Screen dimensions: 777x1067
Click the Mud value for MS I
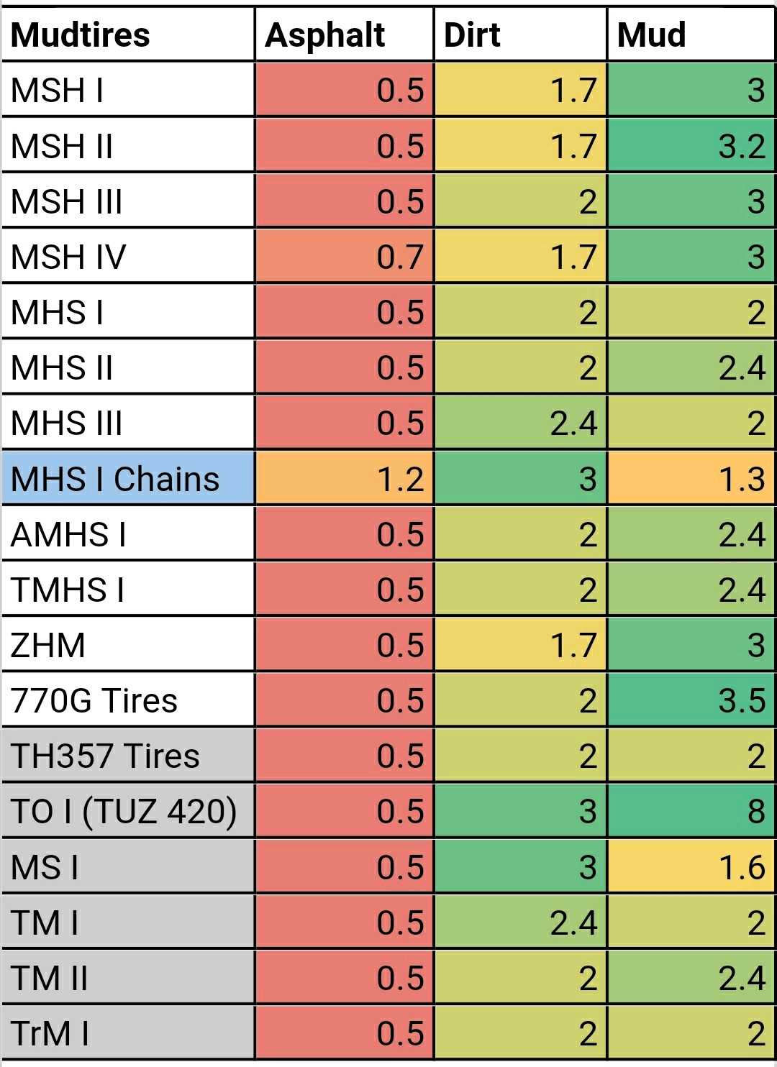[x=691, y=867]
